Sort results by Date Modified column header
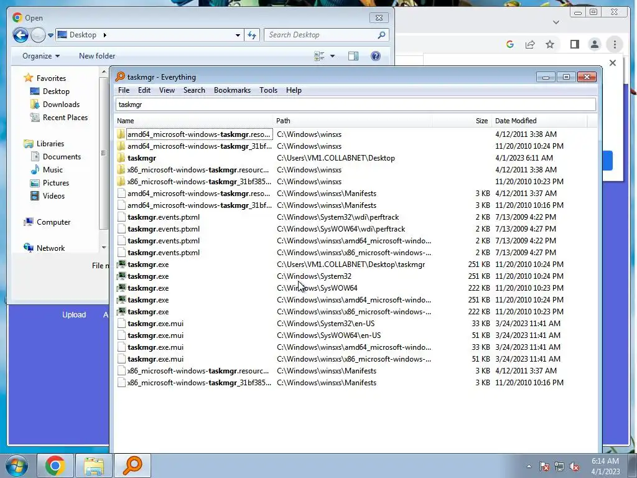 (539, 121)
